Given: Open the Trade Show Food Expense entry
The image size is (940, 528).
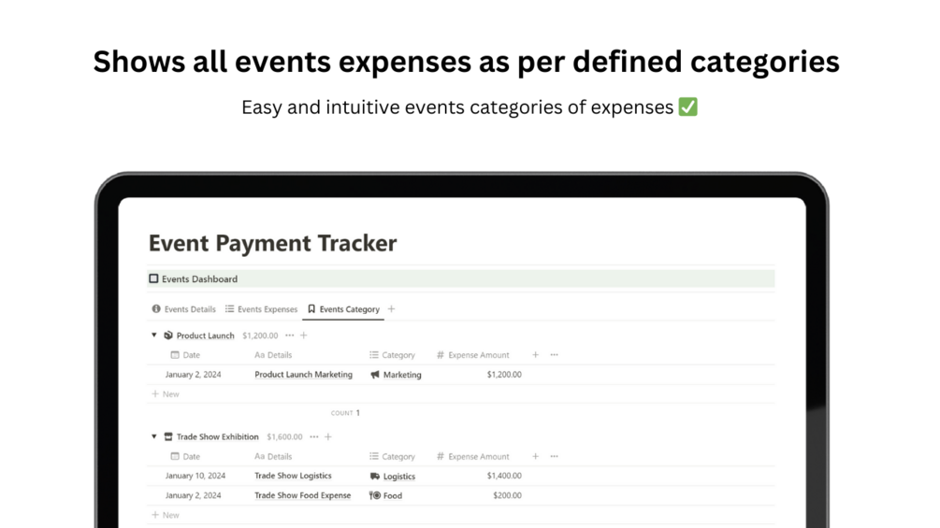Looking at the screenshot, I should pyautogui.click(x=303, y=495).
